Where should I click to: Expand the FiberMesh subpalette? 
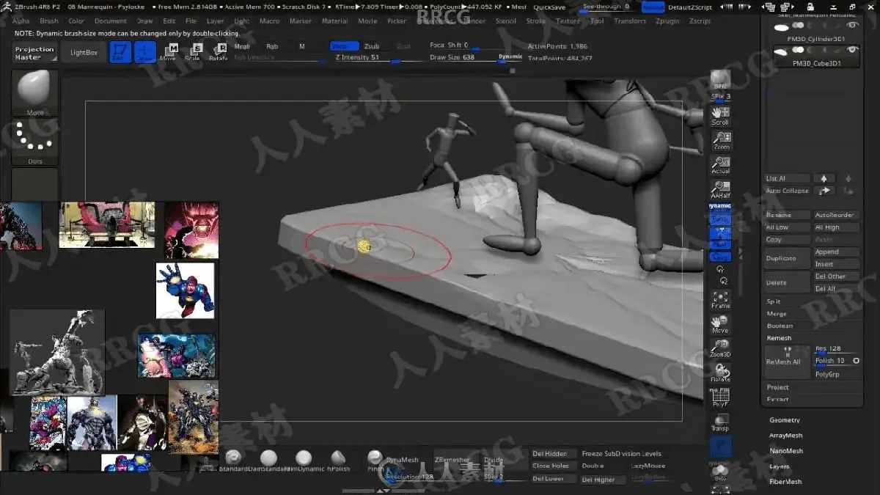[x=785, y=482]
